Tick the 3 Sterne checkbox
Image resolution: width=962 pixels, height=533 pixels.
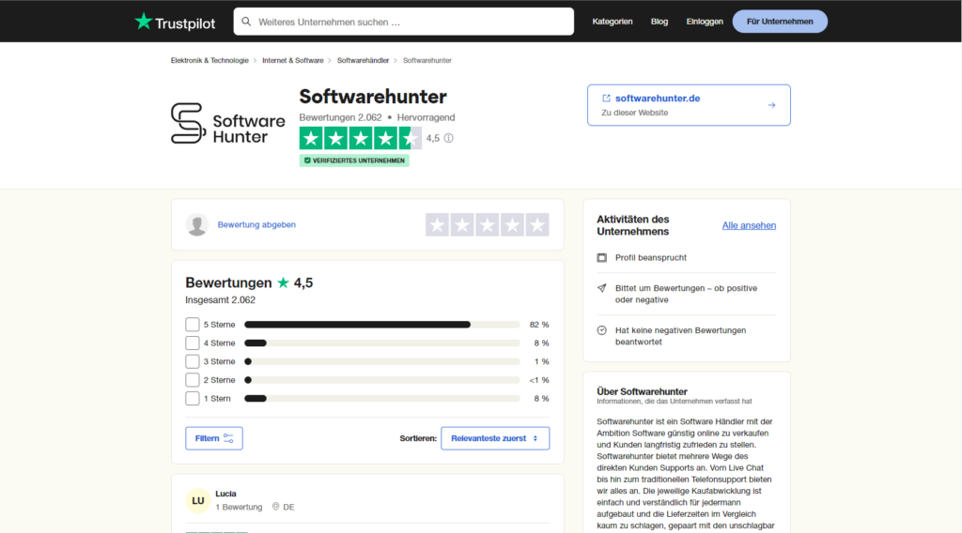point(192,361)
